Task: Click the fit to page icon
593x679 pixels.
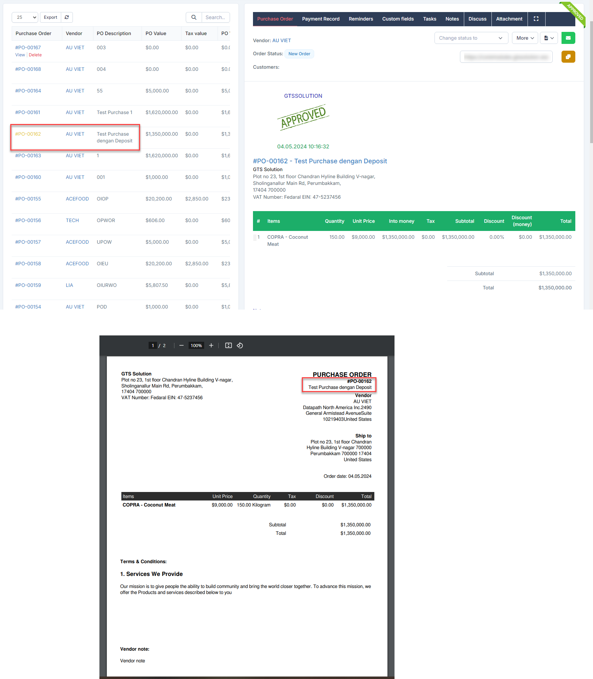Action: pyautogui.click(x=229, y=345)
